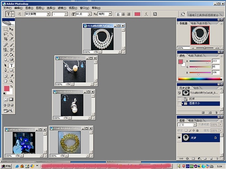Image resolution: width=226 pixels, height=169 pixels.
Task: Toggle lock transparent pixels in Layers panel
Action: click(186, 130)
